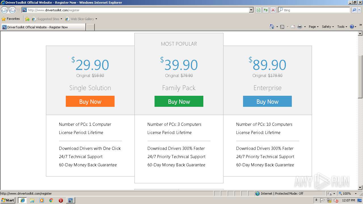Click the Compatibility View icon in address bar

[258, 10]
